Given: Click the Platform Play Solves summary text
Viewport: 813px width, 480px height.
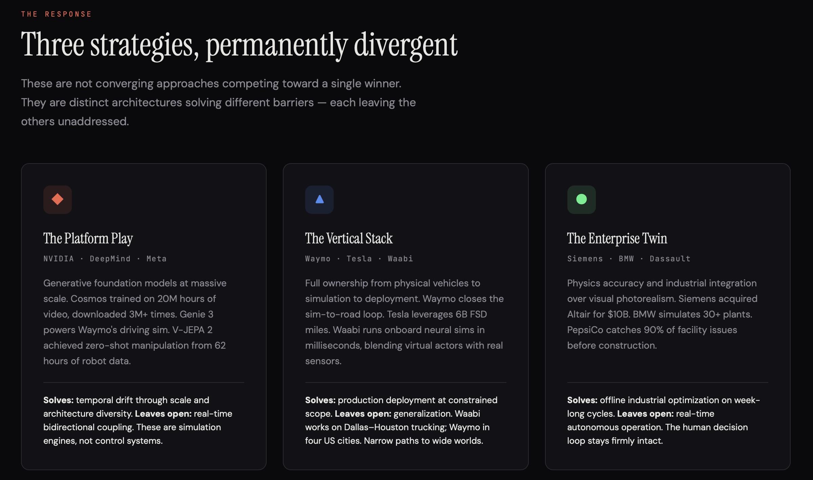Looking at the screenshot, I should [x=138, y=420].
